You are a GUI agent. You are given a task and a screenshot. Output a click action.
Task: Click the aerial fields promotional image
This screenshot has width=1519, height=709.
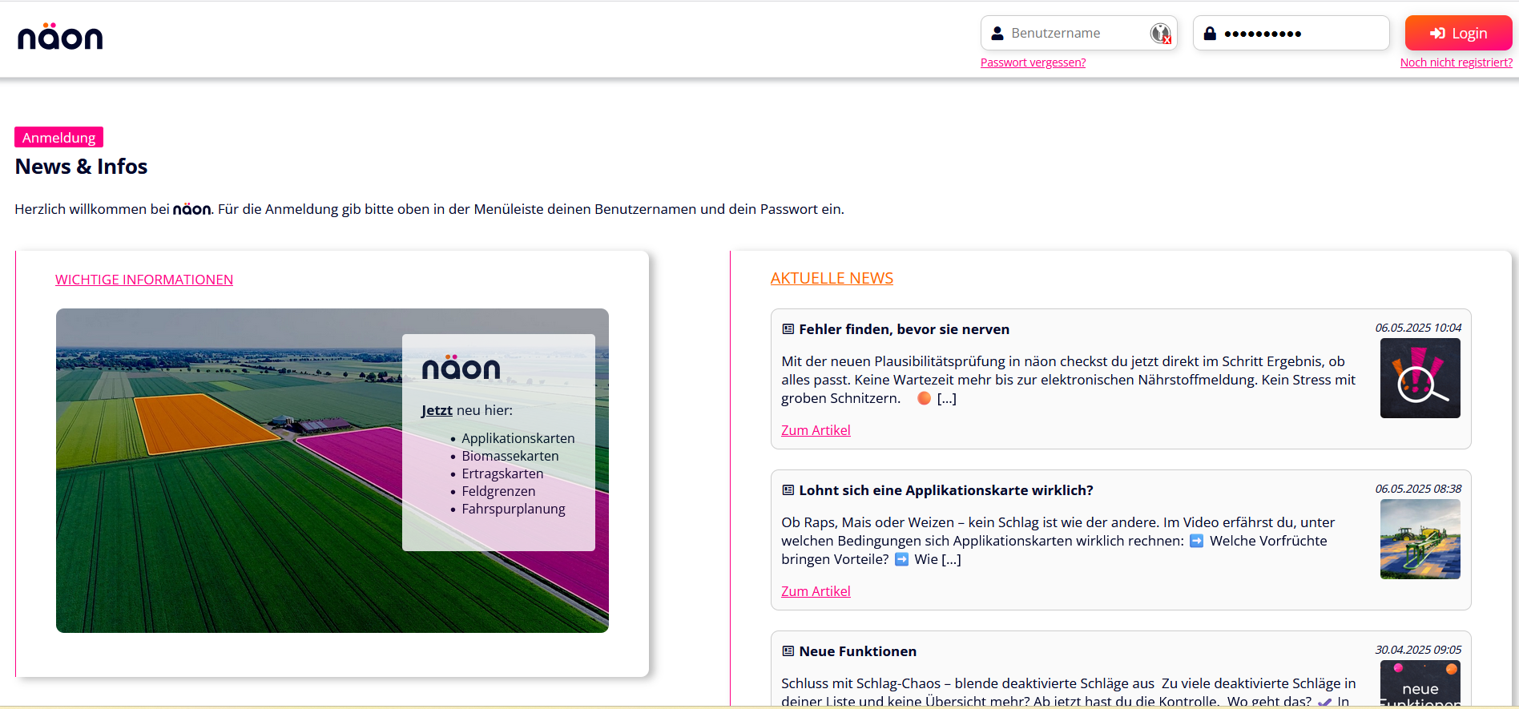pos(332,470)
